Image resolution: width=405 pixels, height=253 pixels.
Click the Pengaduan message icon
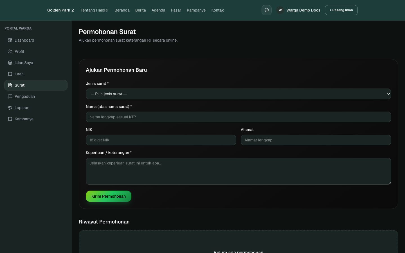pos(10,96)
